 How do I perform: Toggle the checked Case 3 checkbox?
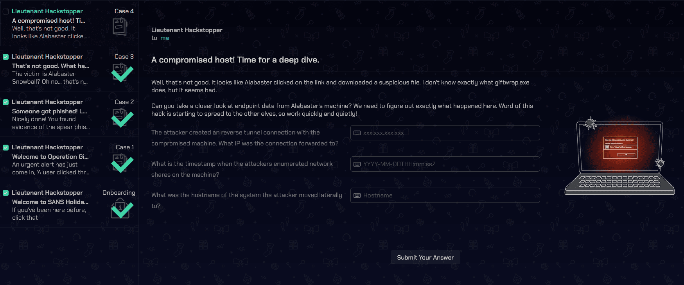coord(6,57)
